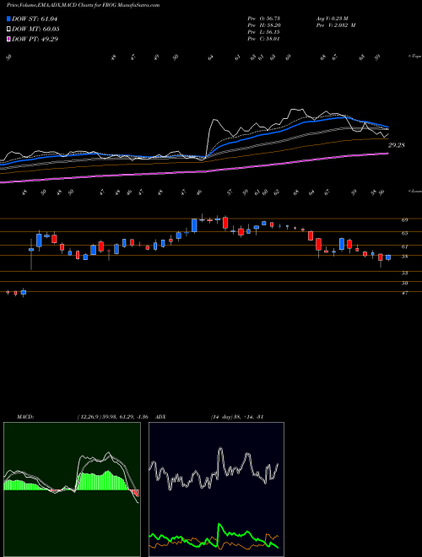Click the white DOW MT legend swatch
The image size is (422, 557).
tap(8, 29)
